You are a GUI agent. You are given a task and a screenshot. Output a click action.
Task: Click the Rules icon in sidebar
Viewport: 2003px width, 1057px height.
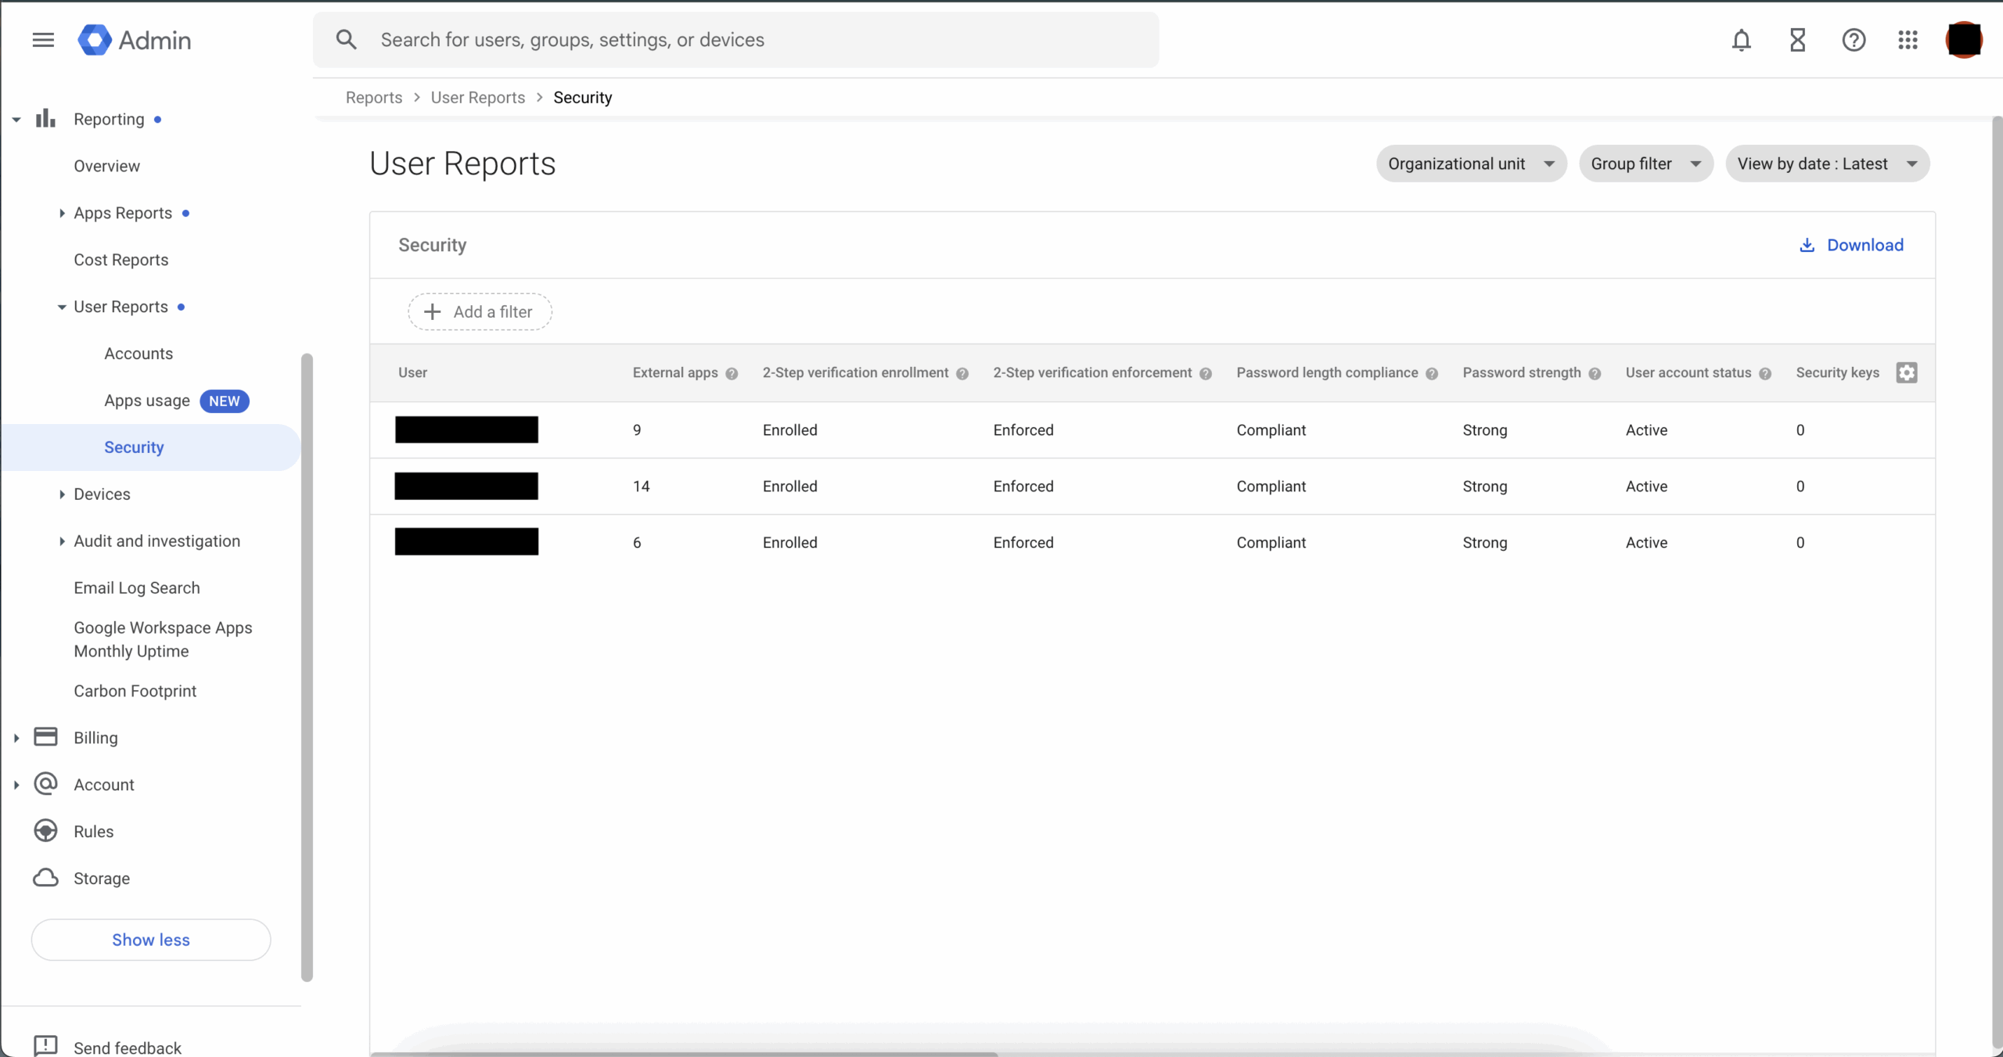click(45, 831)
